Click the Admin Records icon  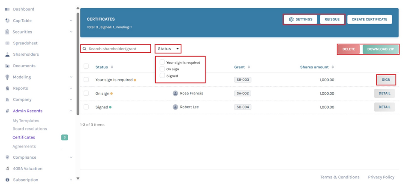pos(7,111)
